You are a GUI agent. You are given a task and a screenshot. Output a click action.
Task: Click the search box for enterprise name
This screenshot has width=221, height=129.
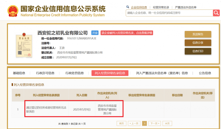169,13
